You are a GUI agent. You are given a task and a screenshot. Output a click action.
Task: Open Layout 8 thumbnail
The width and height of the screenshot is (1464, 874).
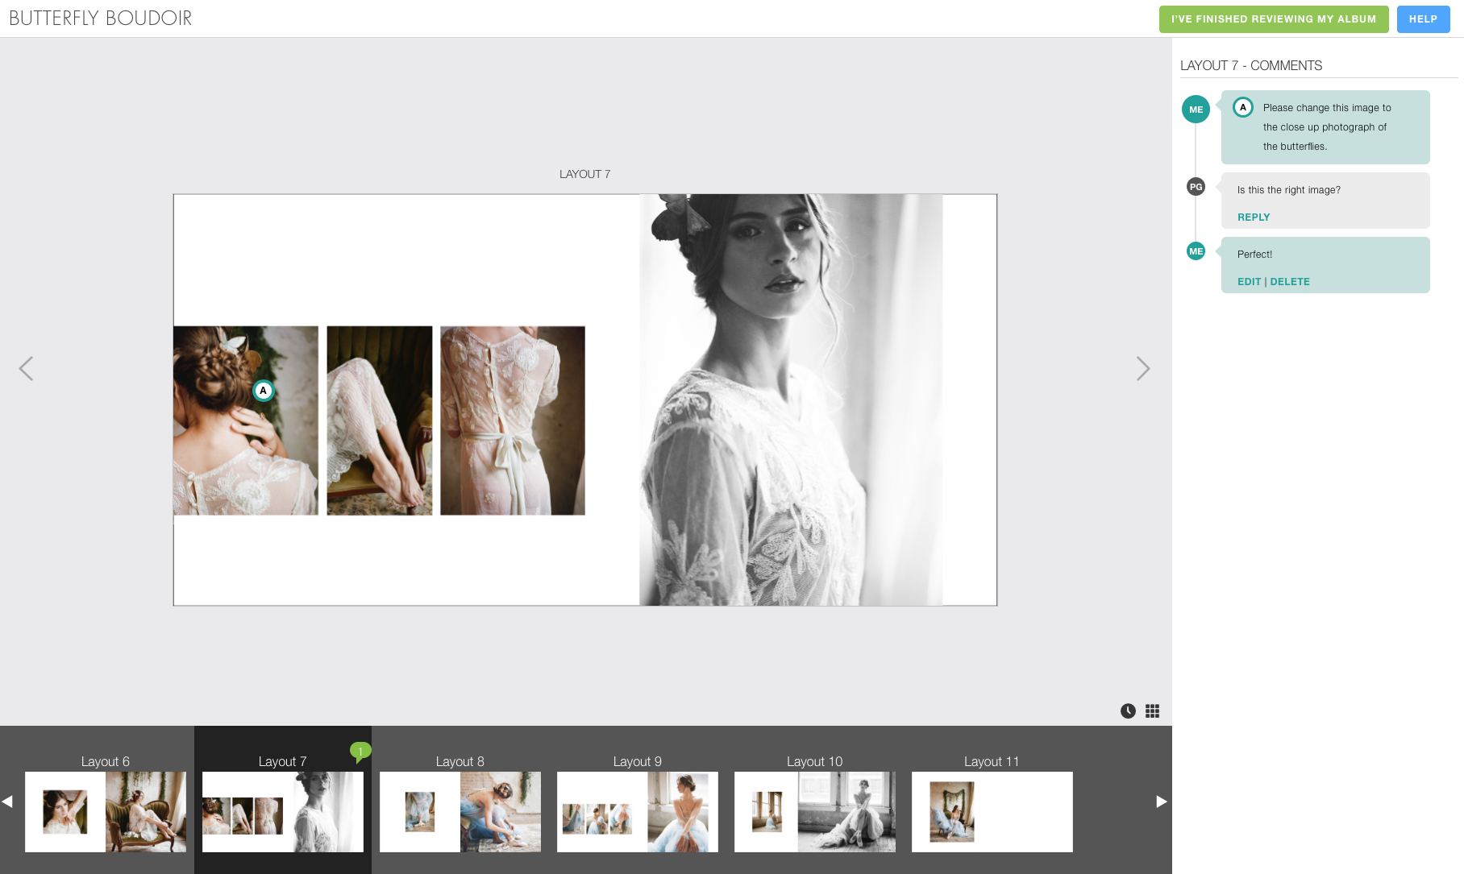tap(460, 812)
